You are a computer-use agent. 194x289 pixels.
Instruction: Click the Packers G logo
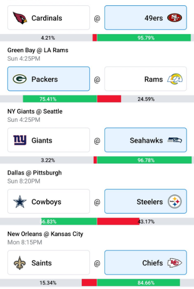tap(20, 79)
